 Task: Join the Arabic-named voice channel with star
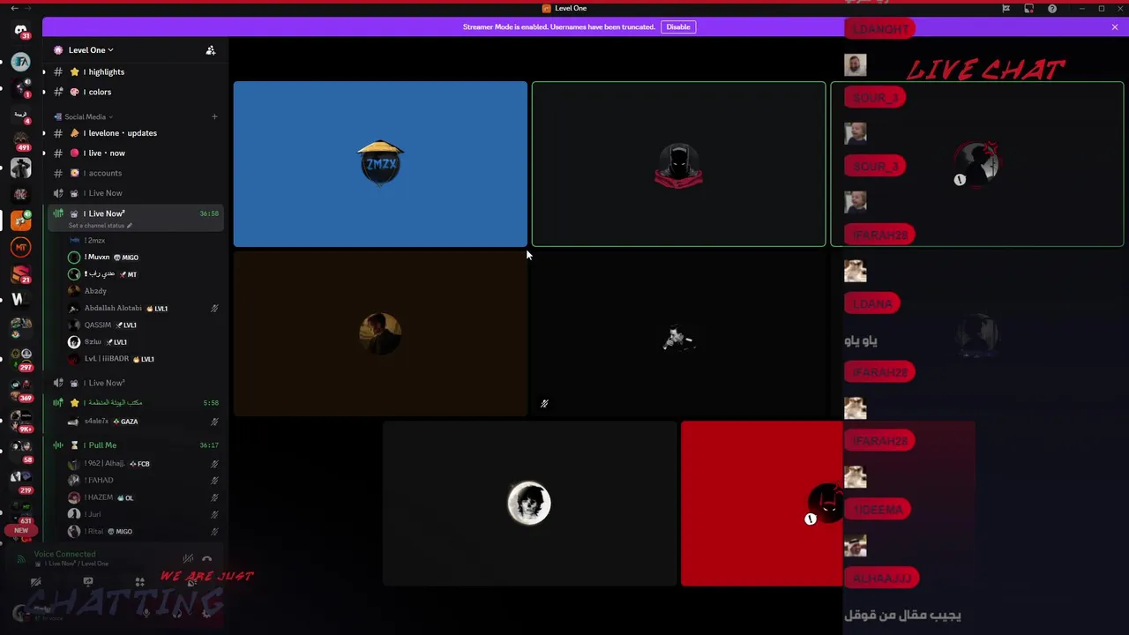(136, 403)
